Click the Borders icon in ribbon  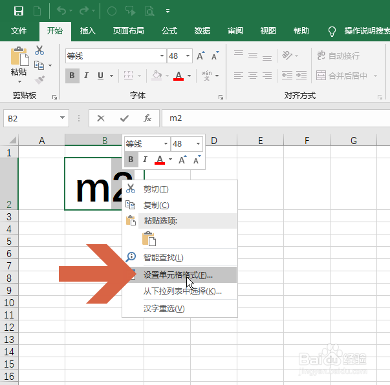(x=128, y=76)
